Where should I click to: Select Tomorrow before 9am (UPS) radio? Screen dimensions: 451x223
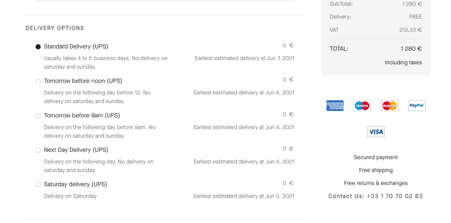click(x=38, y=116)
